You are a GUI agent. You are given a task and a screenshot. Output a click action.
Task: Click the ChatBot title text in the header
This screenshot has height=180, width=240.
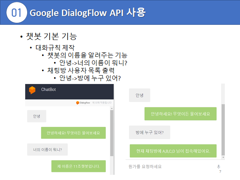tap(48, 90)
